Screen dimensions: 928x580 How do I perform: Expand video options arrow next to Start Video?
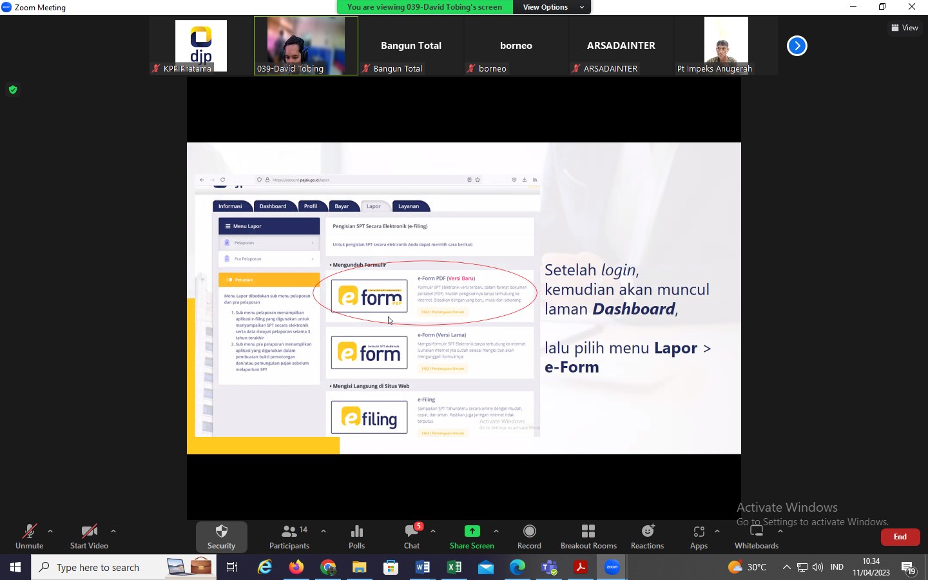coord(113,532)
